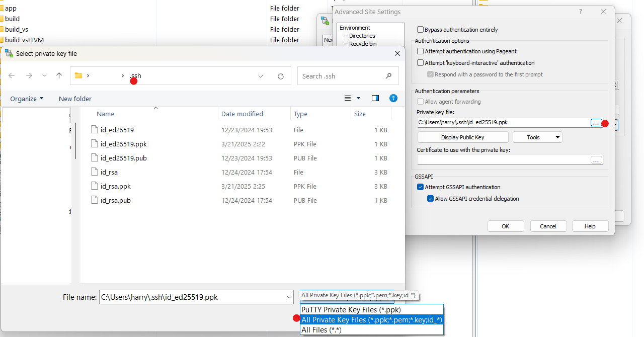This screenshot has width=644, height=337.
Task: Go back in file dialog navigation
Action: pyautogui.click(x=12, y=75)
